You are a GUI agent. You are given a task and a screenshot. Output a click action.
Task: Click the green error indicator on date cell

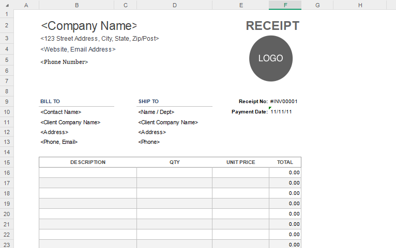[270, 108]
